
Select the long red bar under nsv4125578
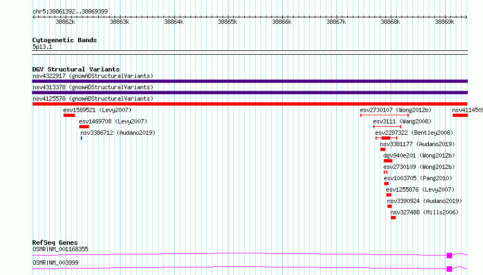(x=250, y=104)
